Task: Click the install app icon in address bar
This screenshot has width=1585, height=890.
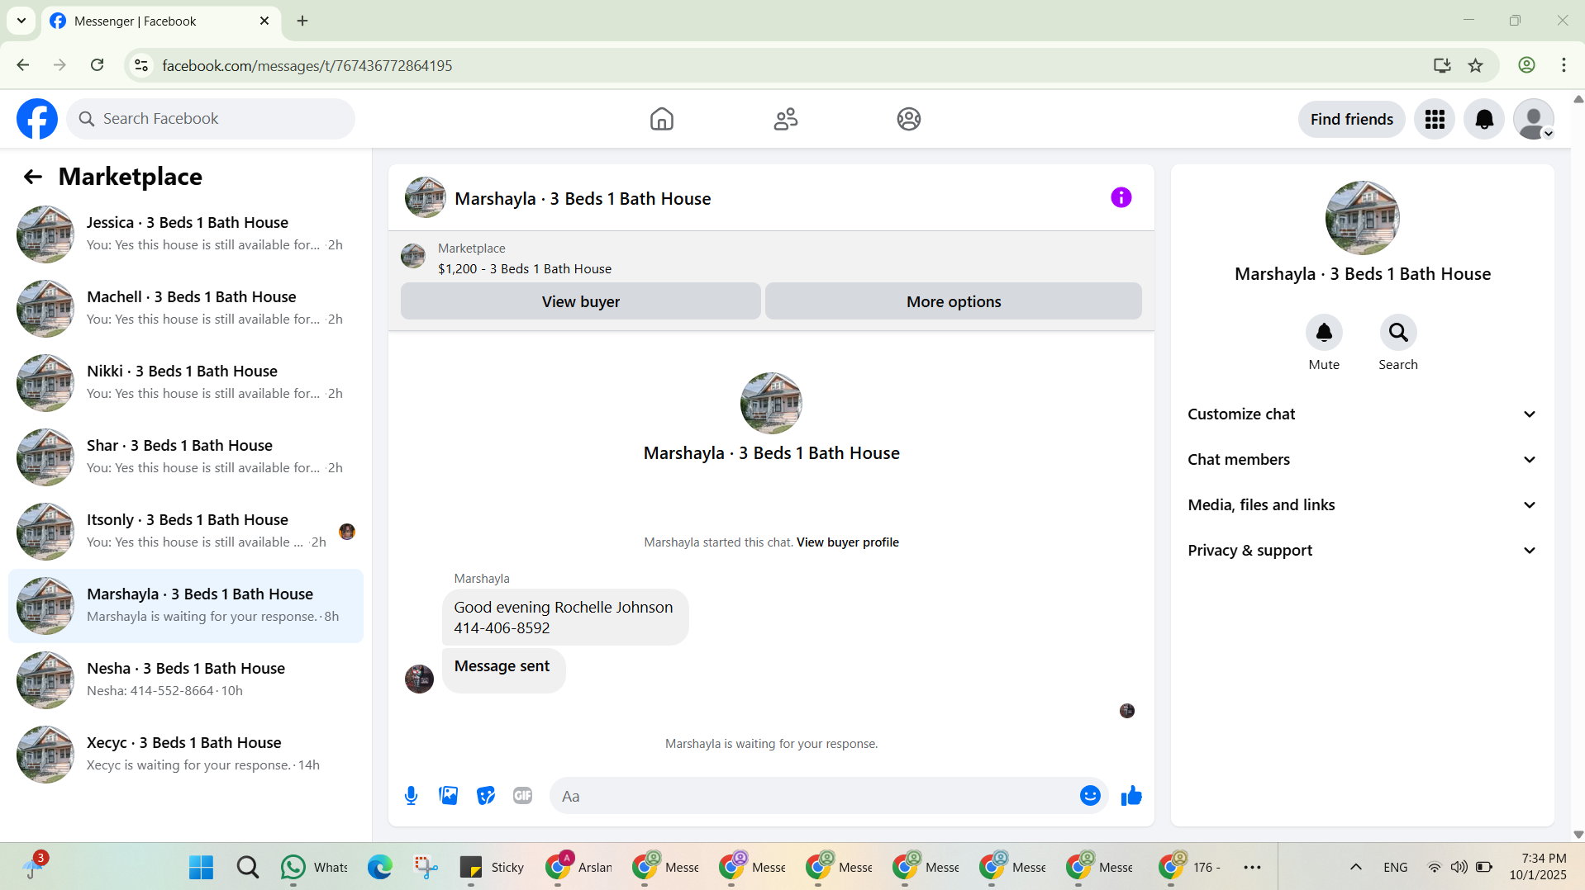Action: click(x=1442, y=65)
